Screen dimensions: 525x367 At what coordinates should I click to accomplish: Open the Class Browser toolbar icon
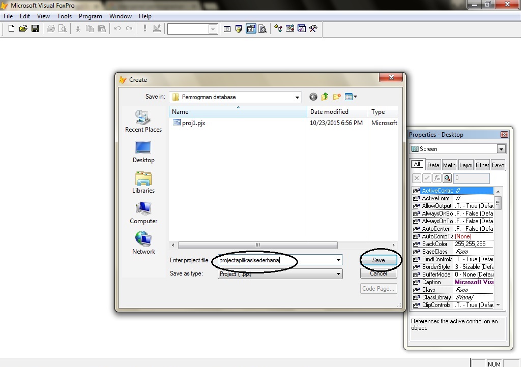pos(278,29)
